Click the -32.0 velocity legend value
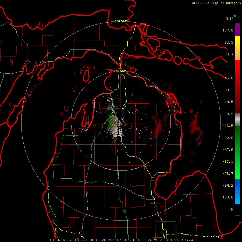Screen dimensions: 242x242 228,138
